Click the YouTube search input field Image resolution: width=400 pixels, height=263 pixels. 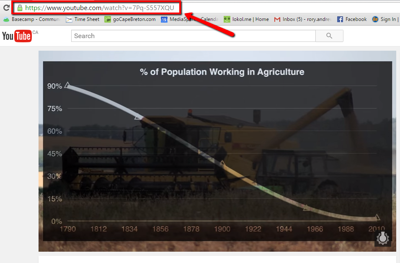pos(194,36)
